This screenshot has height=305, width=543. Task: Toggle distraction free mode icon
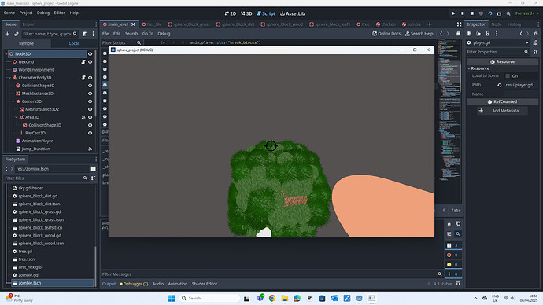tap(459, 24)
